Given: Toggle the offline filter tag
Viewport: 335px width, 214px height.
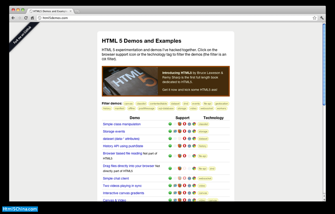Looking at the screenshot, I should coord(131,108).
